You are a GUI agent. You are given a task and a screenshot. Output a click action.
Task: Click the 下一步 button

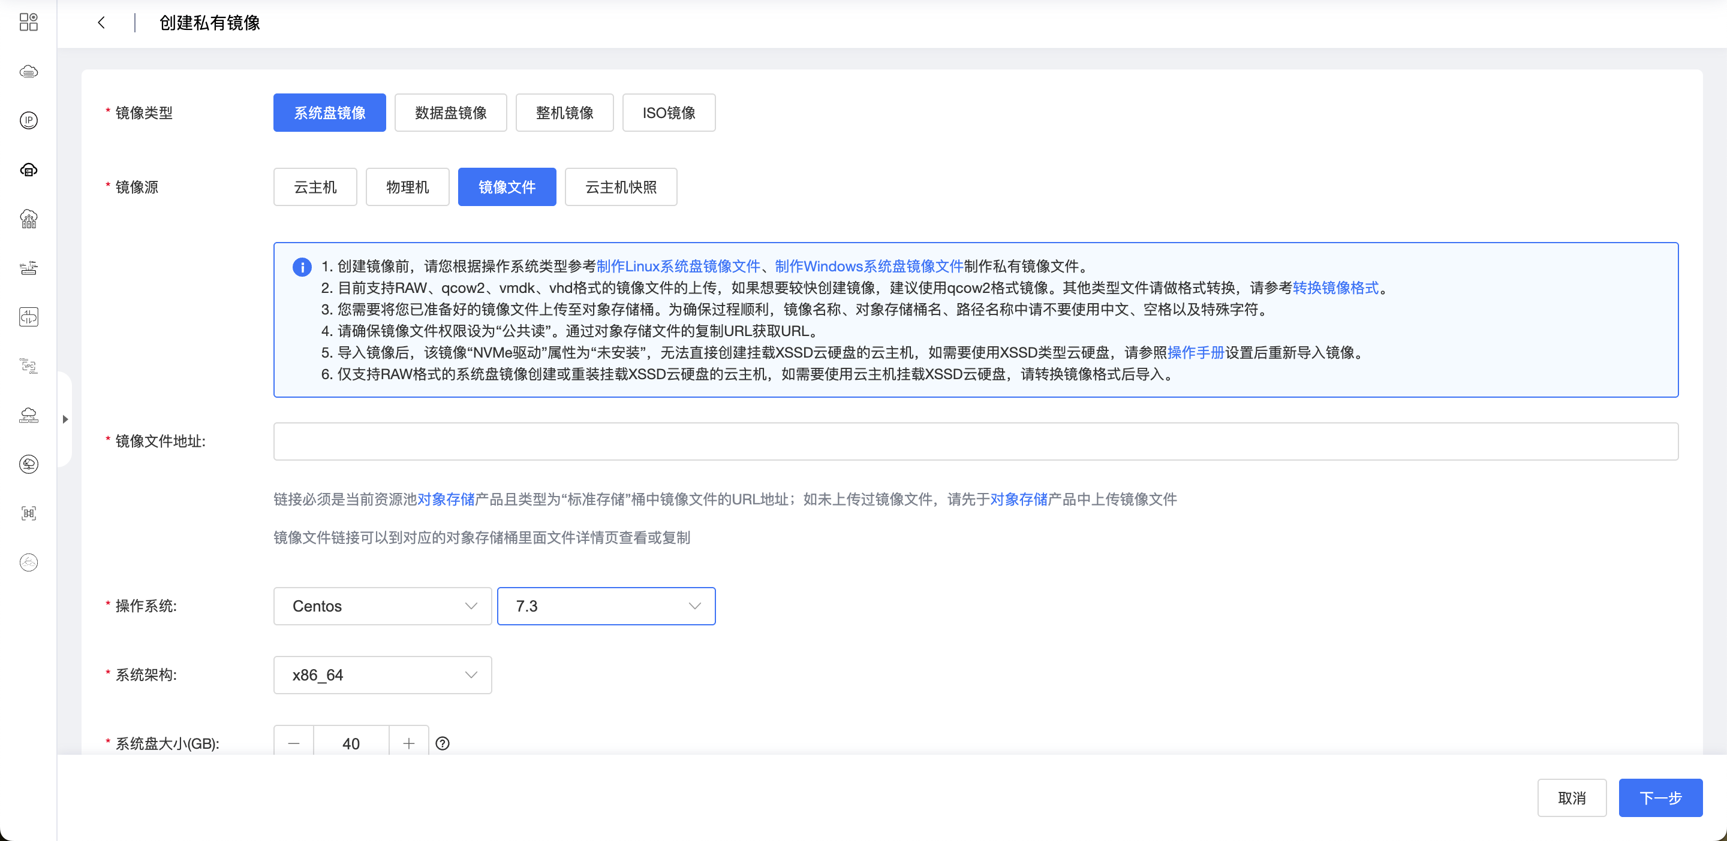point(1660,797)
